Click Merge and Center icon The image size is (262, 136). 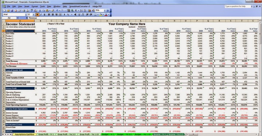pyautogui.click(x=60, y=15)
